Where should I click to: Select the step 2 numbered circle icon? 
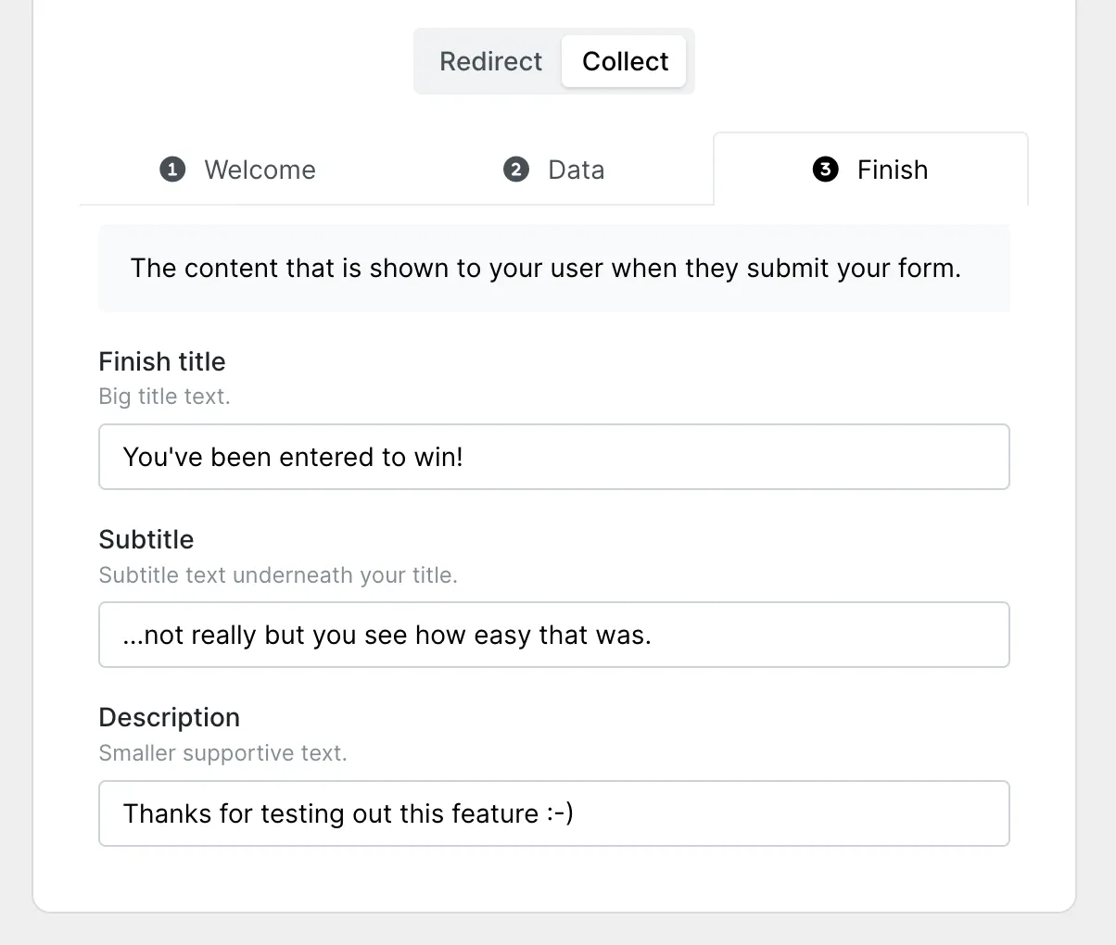point(516,170)
